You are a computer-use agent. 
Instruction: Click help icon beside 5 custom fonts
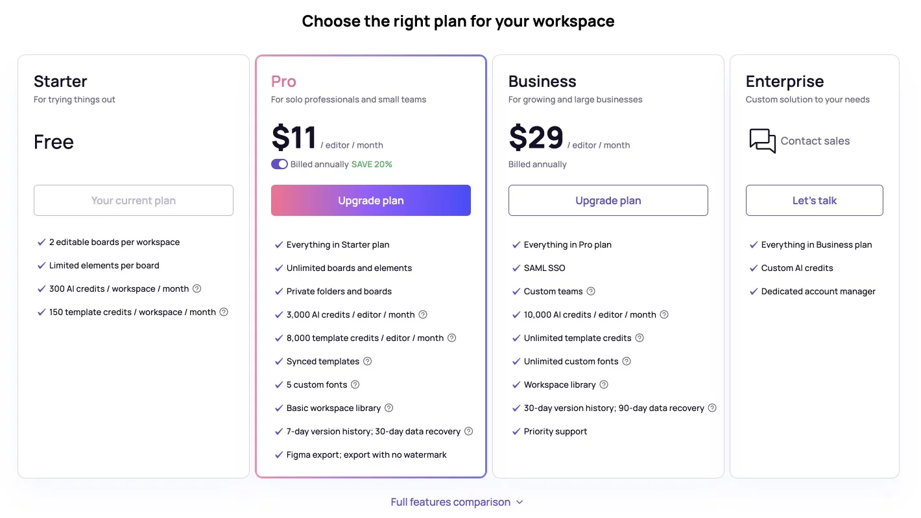pyautogui.click(x=355, y=384)
